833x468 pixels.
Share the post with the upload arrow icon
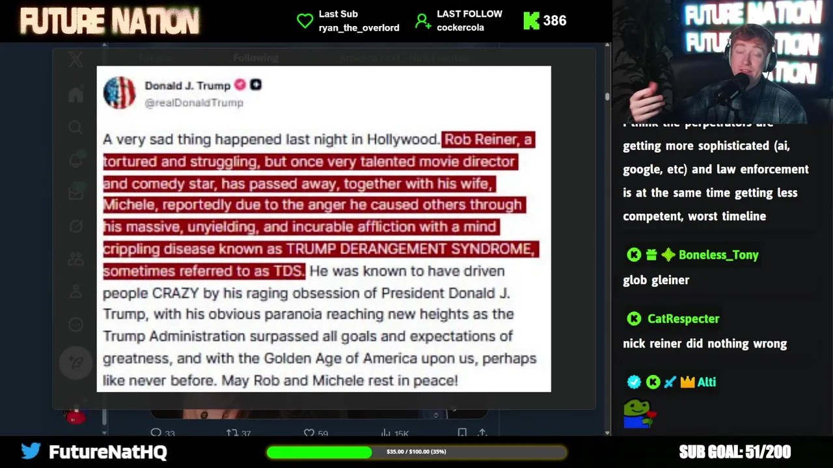(482, 433)
